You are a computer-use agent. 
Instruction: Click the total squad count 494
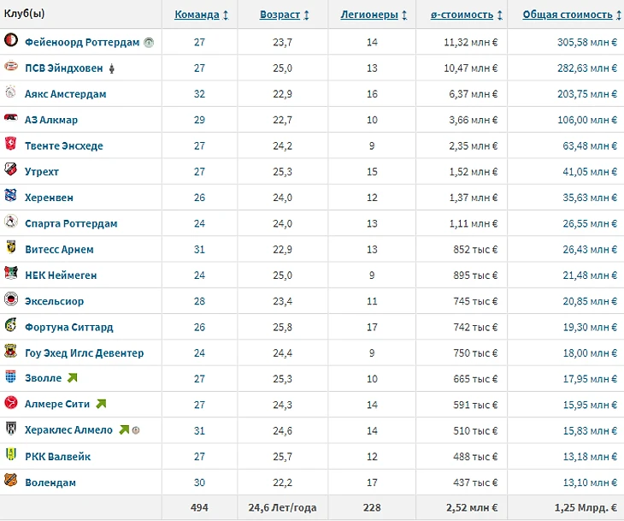click(199, 508)
